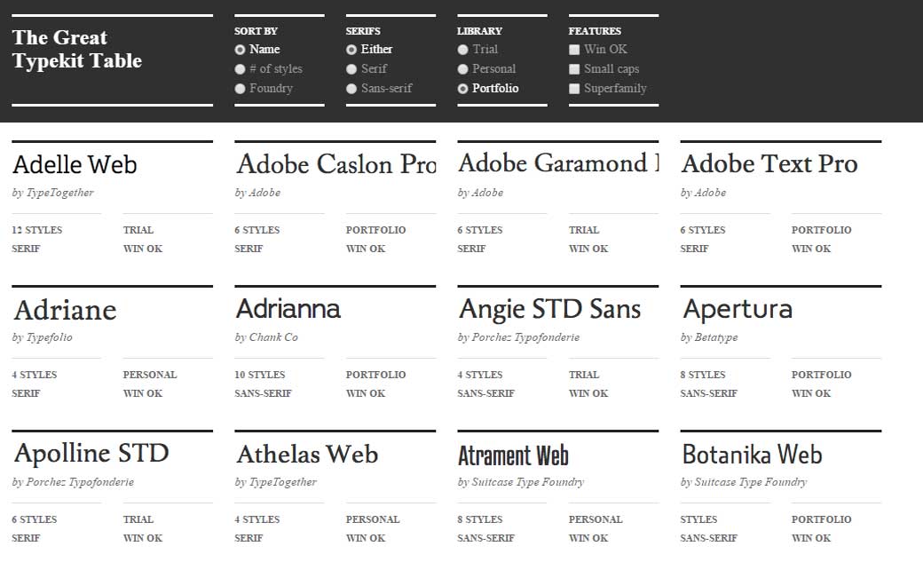Click the TypeTogether foundry link under Adelle Web
This screenshot has width=923, height=570.
(x=53, y=193)
